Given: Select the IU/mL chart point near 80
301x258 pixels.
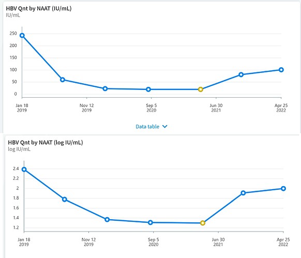Looking at the screenshot, I should 241,74.
